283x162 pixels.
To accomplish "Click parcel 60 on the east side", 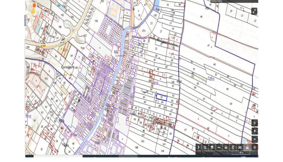I will (x=231, y=104).
